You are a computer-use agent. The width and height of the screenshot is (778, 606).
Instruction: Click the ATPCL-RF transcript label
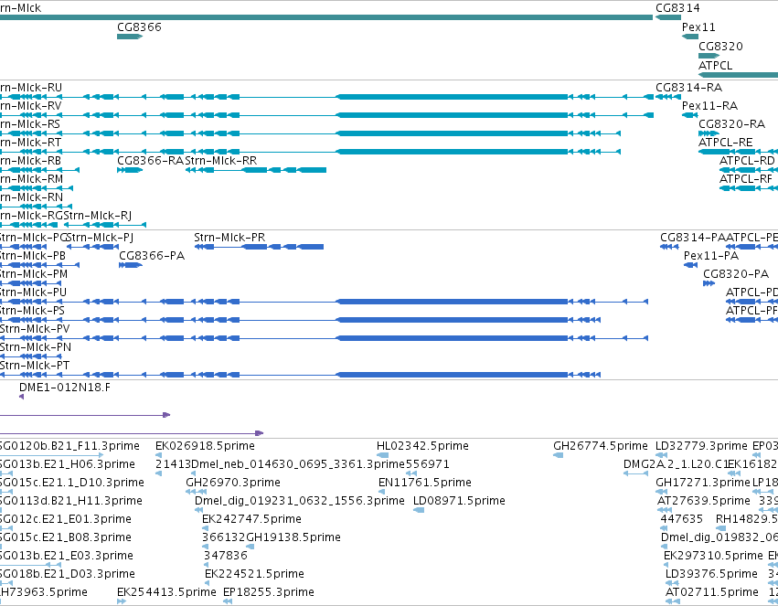(x=746, y=179)
